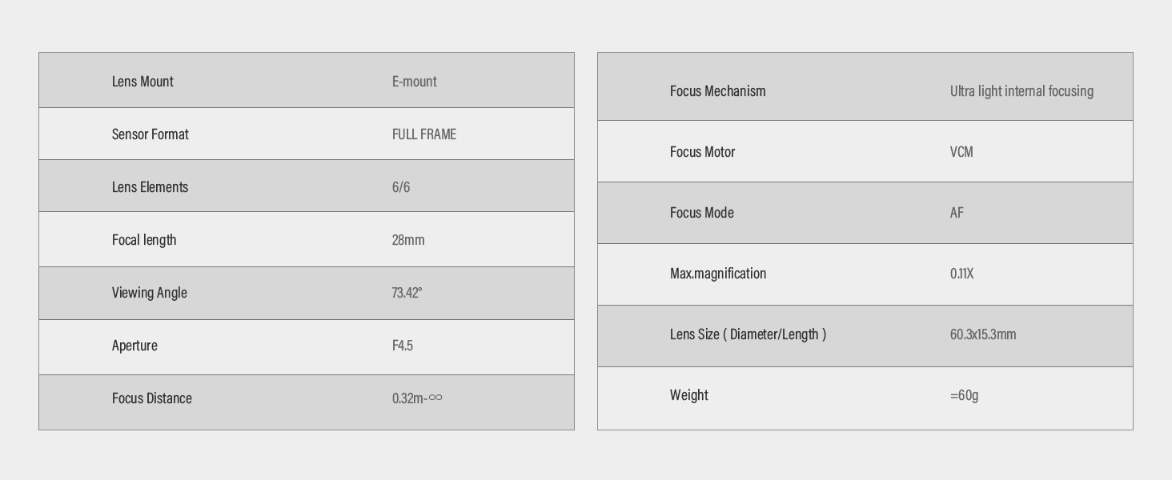The image size is (1172, 480).
Task: Select the Ultra light internal focusing text
Action: (1021, 91)
